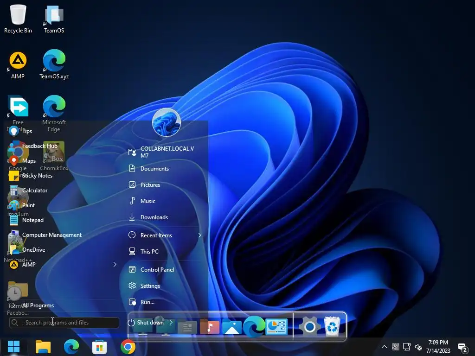
Task: Open the Recycle Bin icon in the dock
Action: pyautogui.click(x=332, y=326)
